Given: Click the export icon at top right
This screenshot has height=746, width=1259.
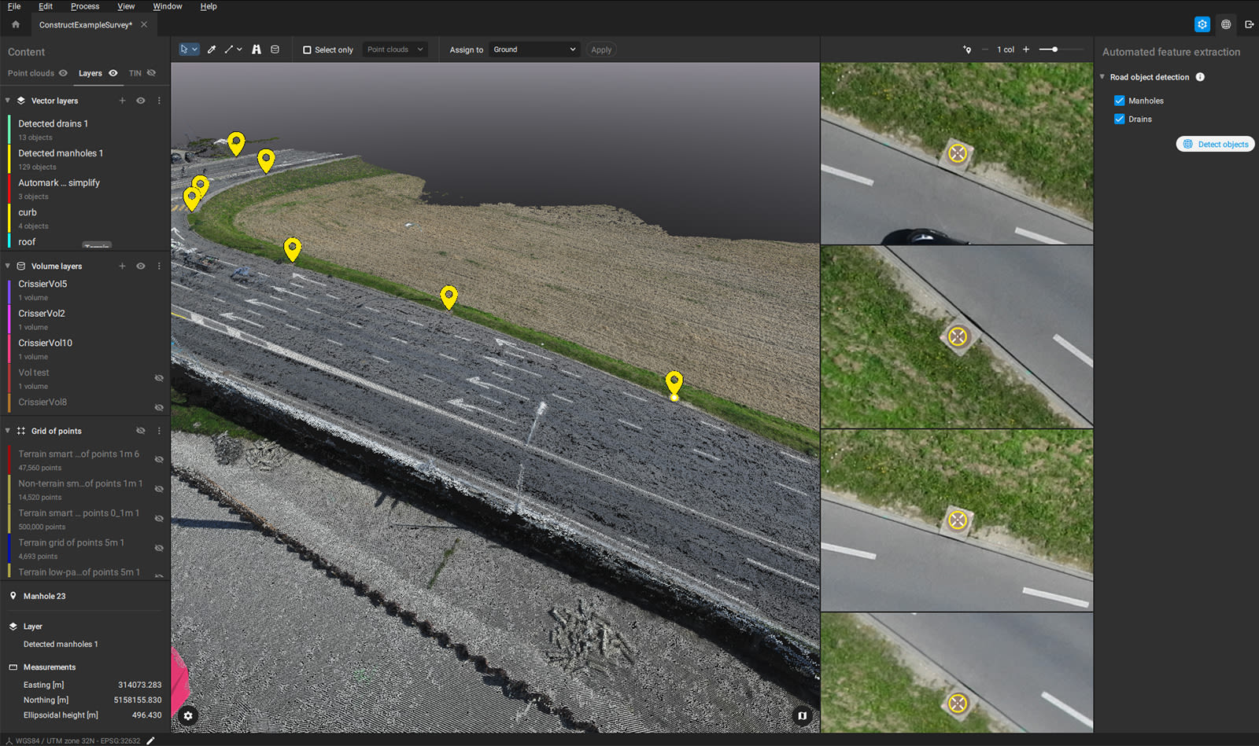Looking at the screenshot, I should (1250, 24).
